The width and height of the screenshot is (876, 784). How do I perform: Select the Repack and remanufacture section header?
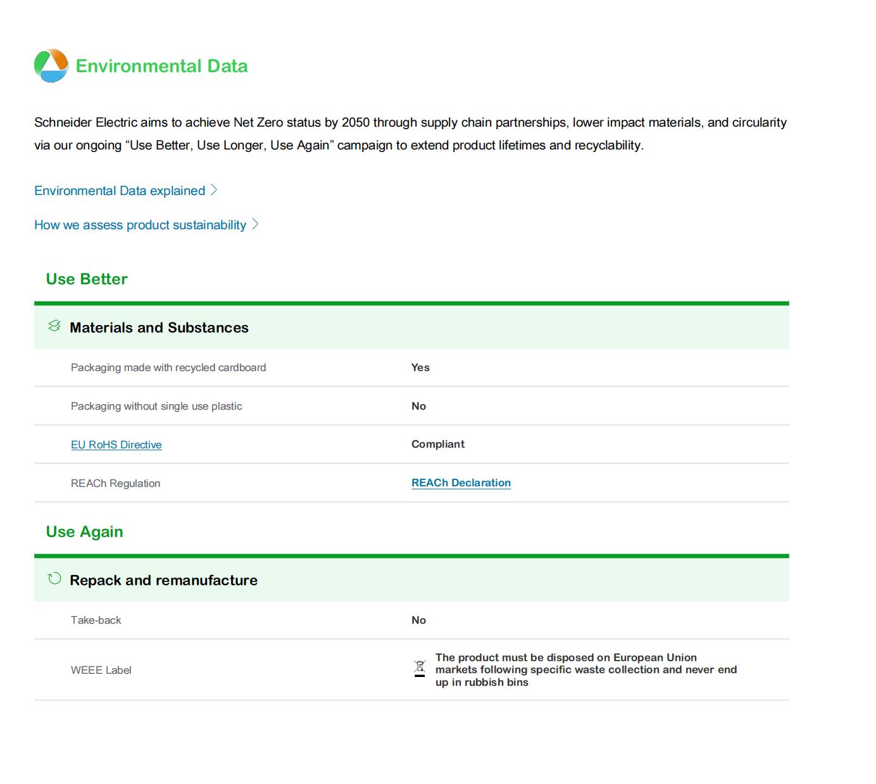click(163, 580)
